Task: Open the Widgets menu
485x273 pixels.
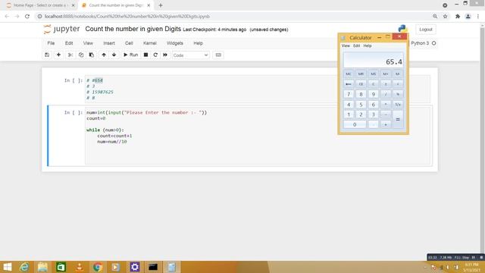Action: pyautogui.click(x=175, y=43)
